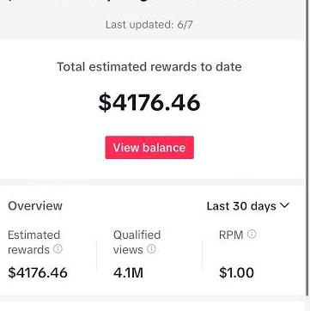Select the bold $4176.46 total rewards amount
Image resolution: width=310 pixels, height=311 pixels.
pyautogui.click(x=149, y=102)
